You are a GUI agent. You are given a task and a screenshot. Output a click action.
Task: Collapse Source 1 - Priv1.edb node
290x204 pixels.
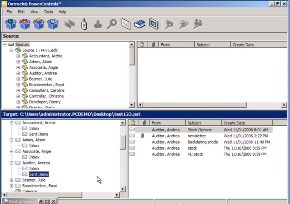[11, 50]
